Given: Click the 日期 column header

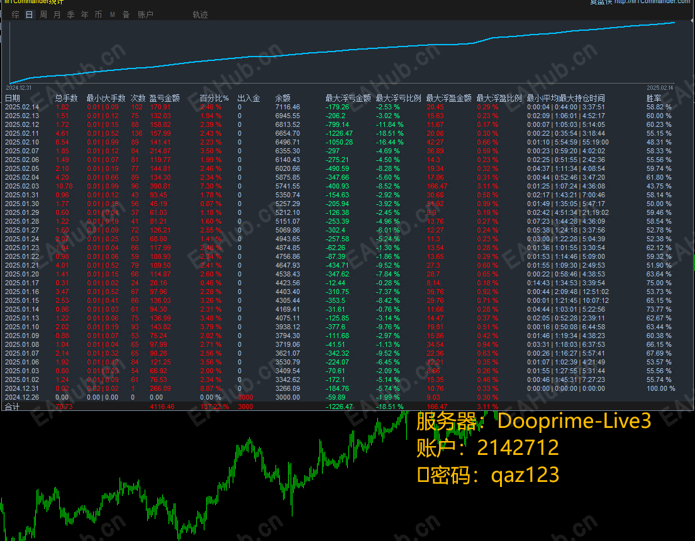Looking at the screenshot, I should click(x=13, y=98).
